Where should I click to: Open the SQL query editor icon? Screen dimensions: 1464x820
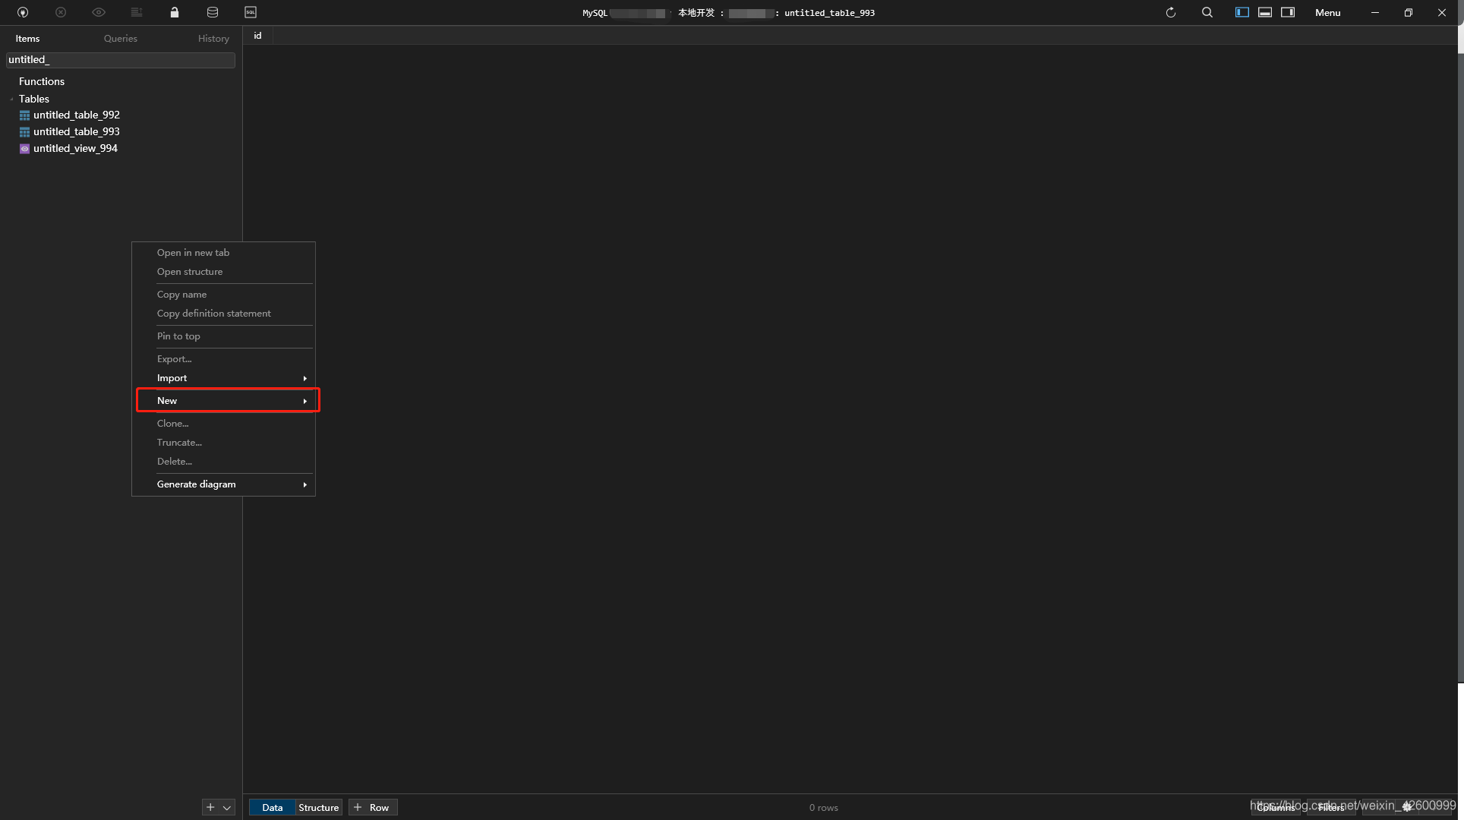pos(251,12)
